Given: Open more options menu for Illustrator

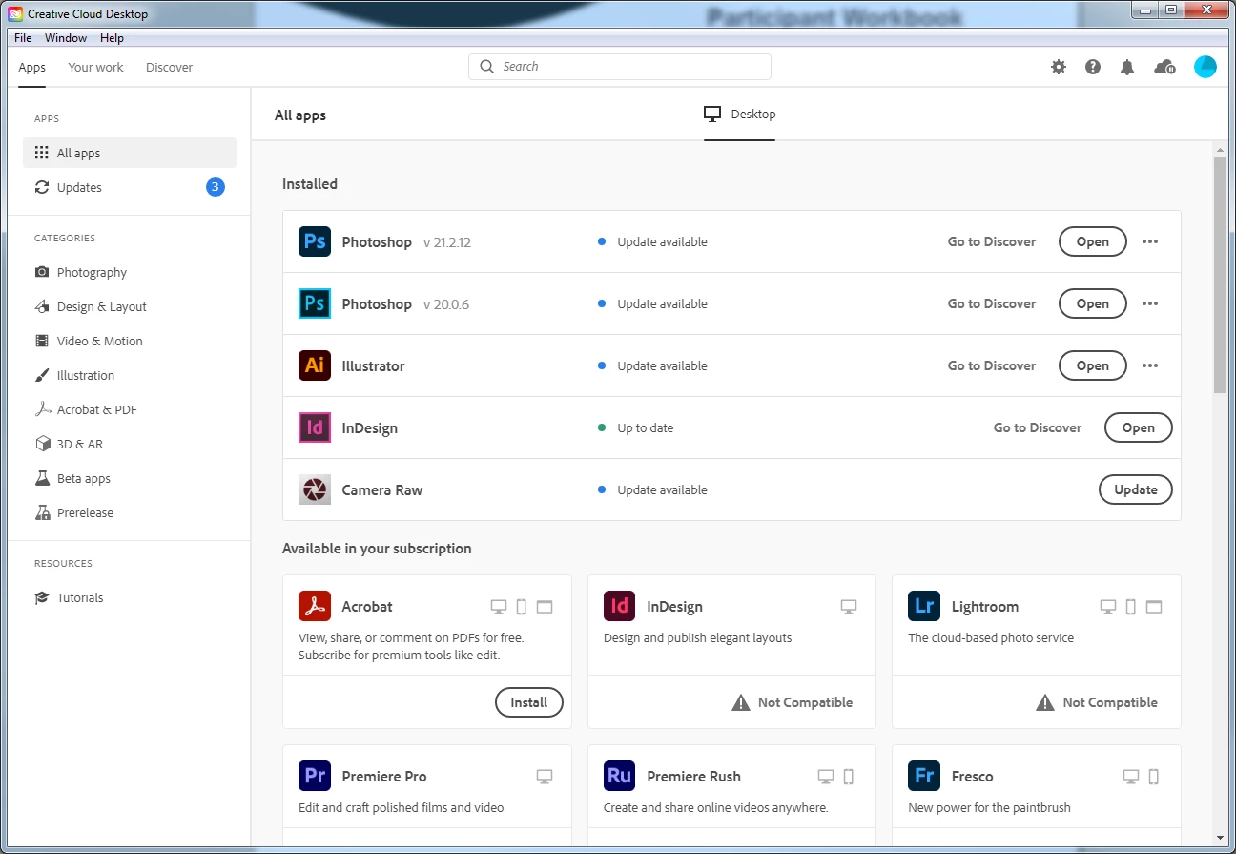Looking at the screenshot, I should 1150,365.
